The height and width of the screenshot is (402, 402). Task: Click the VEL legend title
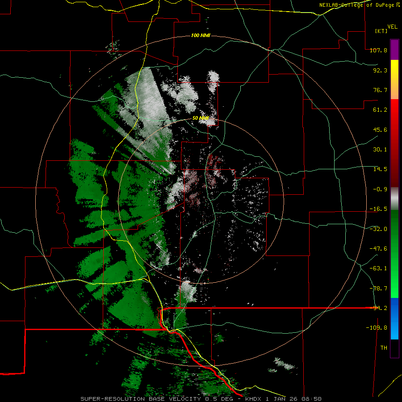[392, 27]
